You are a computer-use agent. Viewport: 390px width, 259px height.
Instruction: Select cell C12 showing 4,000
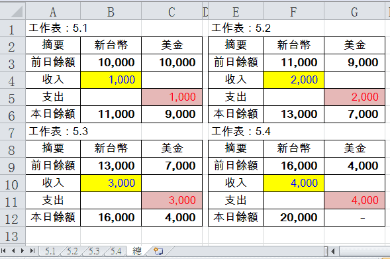coord(172,218)
